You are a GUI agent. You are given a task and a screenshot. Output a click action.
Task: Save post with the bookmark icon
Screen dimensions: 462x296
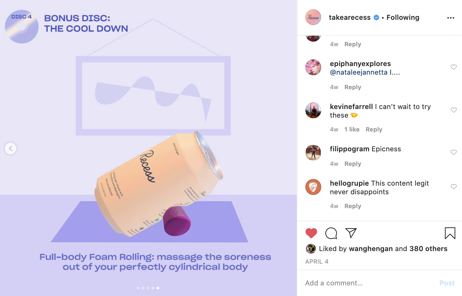(450, 233)
